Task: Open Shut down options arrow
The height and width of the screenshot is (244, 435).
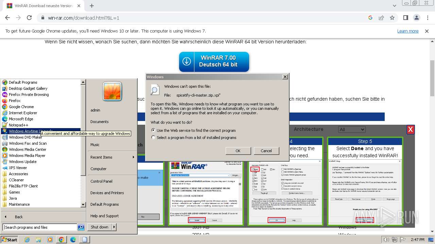Action: tap(114, 227)
